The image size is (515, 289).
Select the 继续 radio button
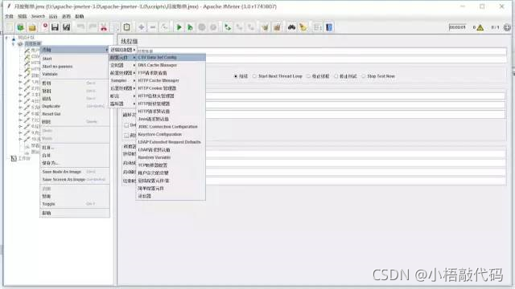tap(236, 76)
